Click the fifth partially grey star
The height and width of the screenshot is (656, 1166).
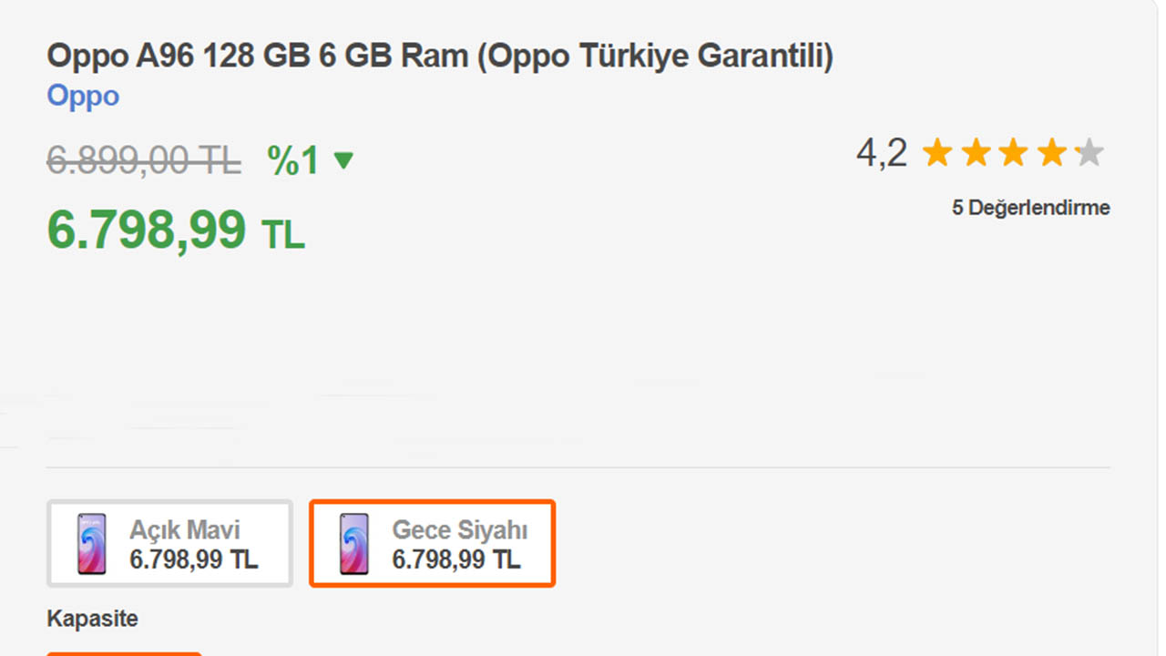[x=1089, y=153]
